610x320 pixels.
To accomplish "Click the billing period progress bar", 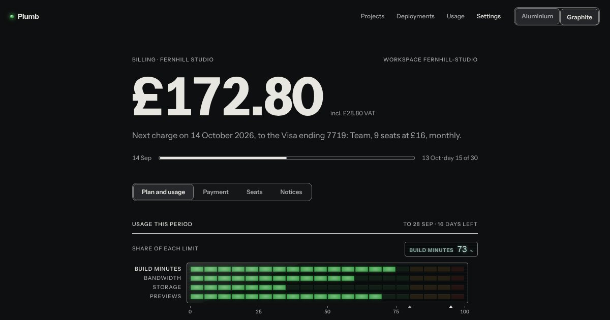I will tap(287, 158).
